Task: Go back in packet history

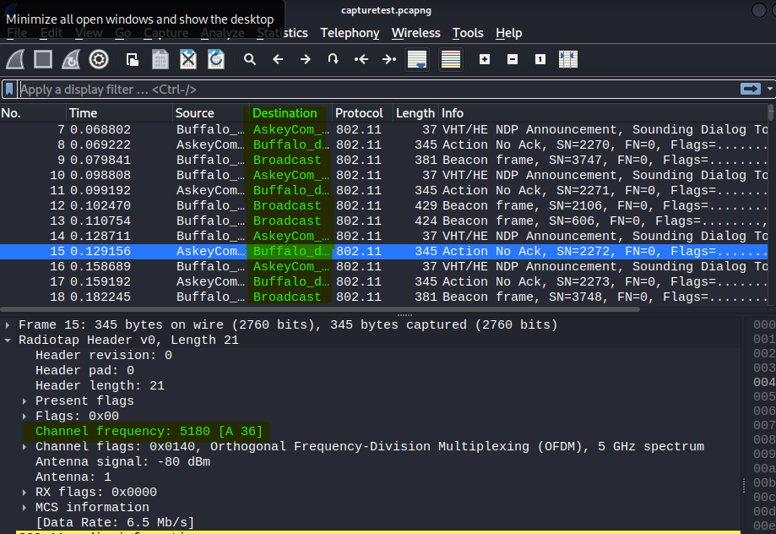Action: (x=278, y=59)
